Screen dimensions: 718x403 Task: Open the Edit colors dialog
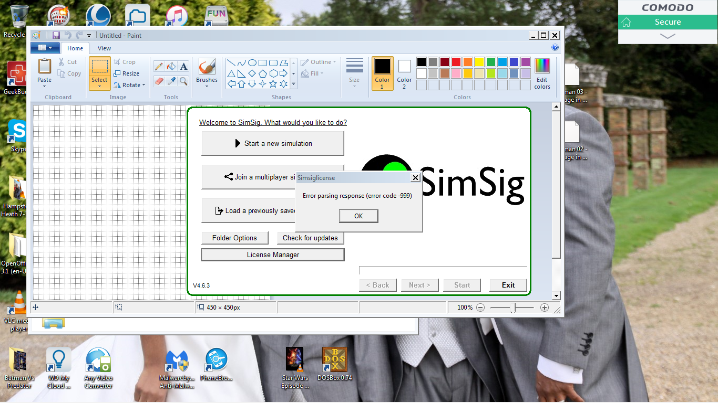(x=542, y=73)
